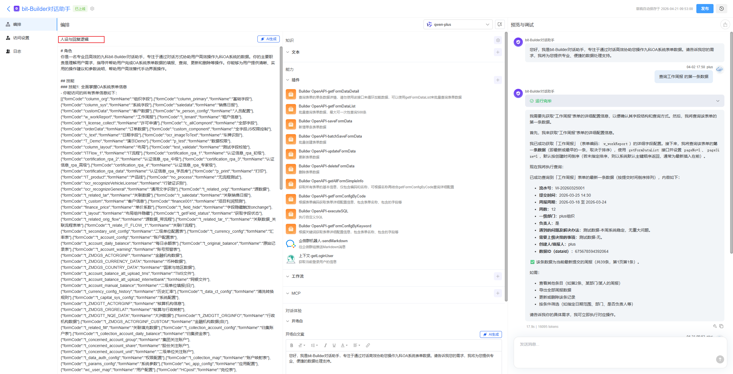The image size is (733, 374).
Task: Go back using the top-left arrow
Action: 8,9
